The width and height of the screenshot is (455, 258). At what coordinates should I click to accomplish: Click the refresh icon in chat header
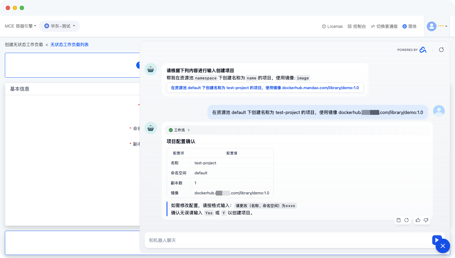tap(441, 50)
